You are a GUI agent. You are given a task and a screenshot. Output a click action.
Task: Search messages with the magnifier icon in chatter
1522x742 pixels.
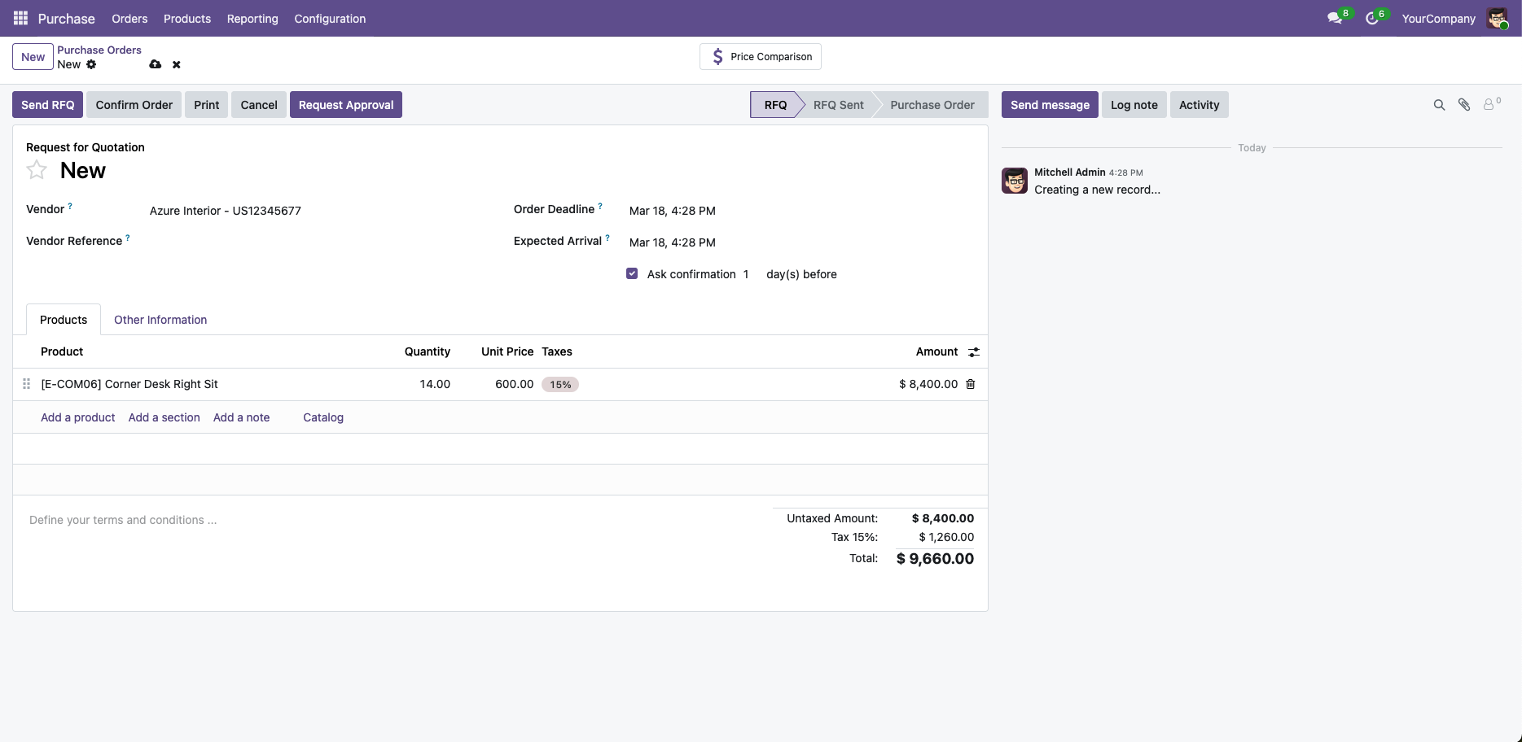[x=1439, y=104]
